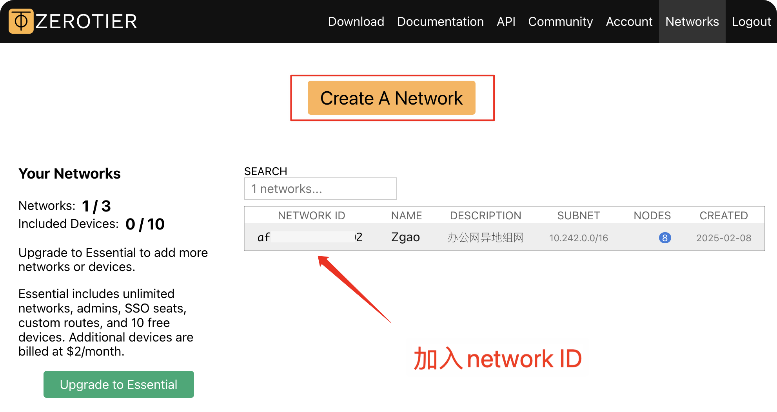The height and width of the screenshot is (412, 777).
Task: Click the Upgrade to Essential button
Action: 118,384
